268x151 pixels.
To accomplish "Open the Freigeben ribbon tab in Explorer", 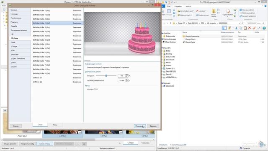I will (x=178, y=6).
